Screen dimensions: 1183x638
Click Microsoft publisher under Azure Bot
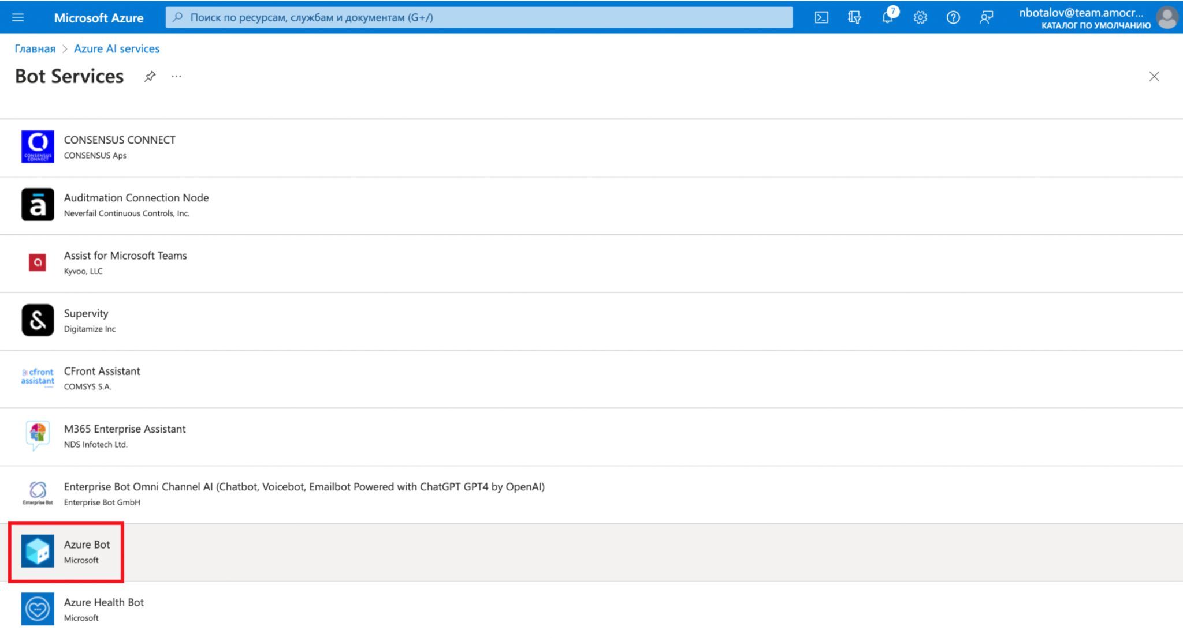coord(81,560)
